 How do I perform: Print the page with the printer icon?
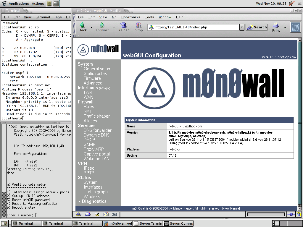pos(276,25)
